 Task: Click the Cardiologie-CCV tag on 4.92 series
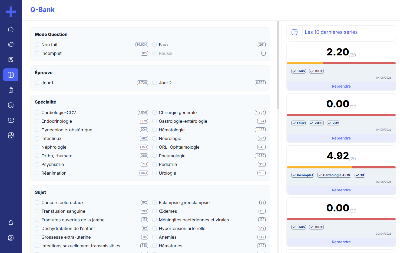click(x=334, y=175)
